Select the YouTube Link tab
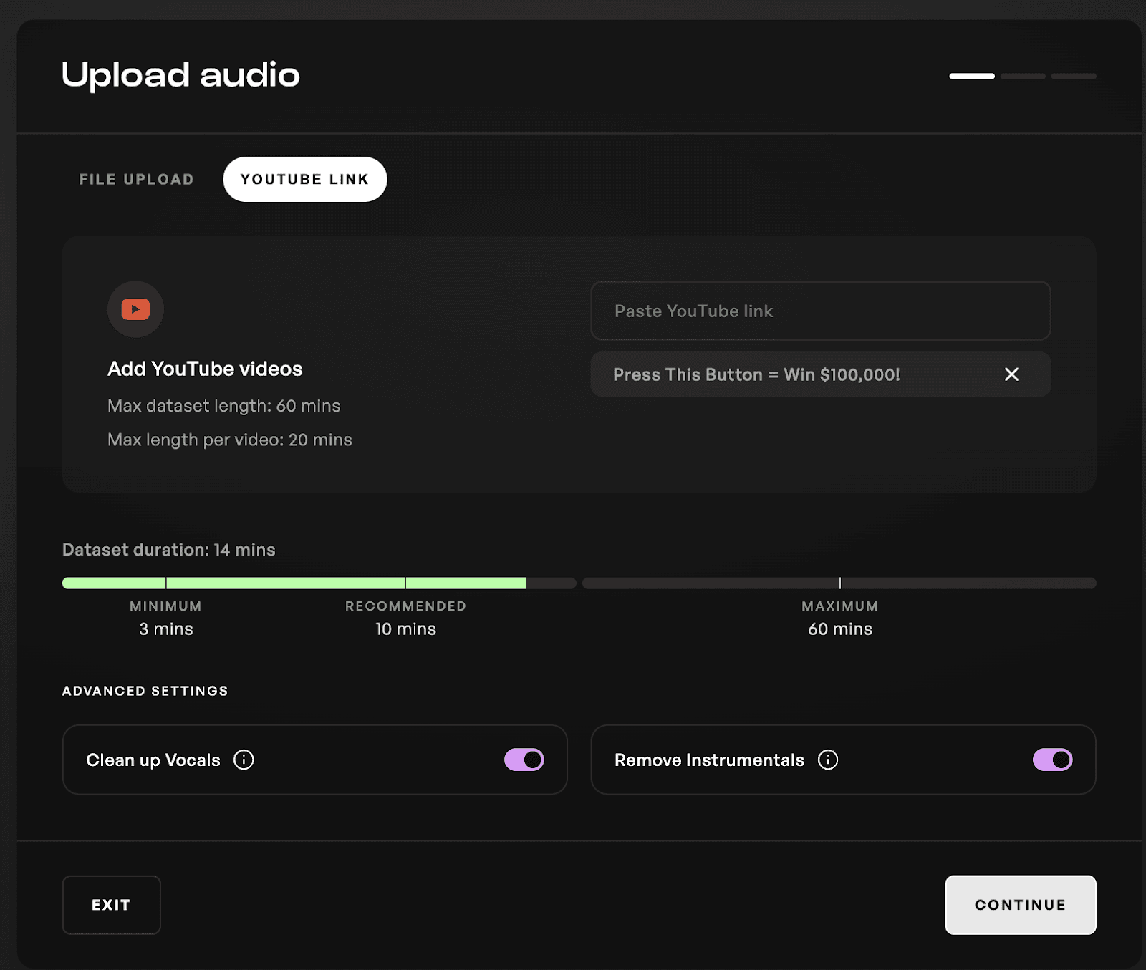Image resolution: width=1146 pixels, height=970 pixels. [305, 179]
